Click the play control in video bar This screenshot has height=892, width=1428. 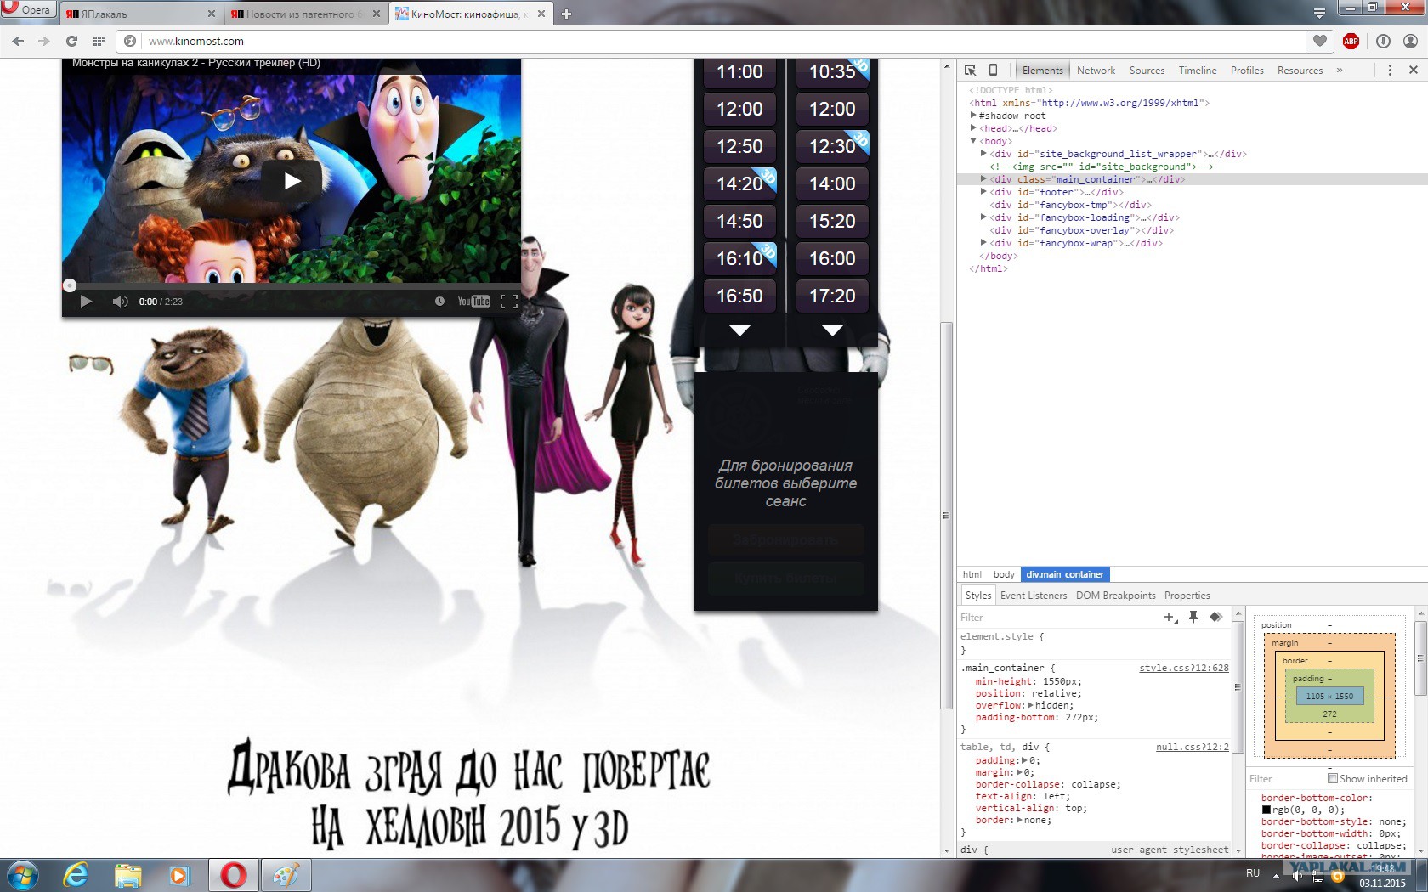pos(86,302)
